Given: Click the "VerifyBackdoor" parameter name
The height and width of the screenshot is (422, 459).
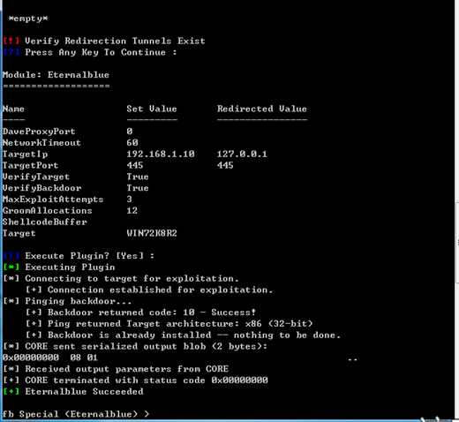Looking at the screenshot, I should (41, 188).
